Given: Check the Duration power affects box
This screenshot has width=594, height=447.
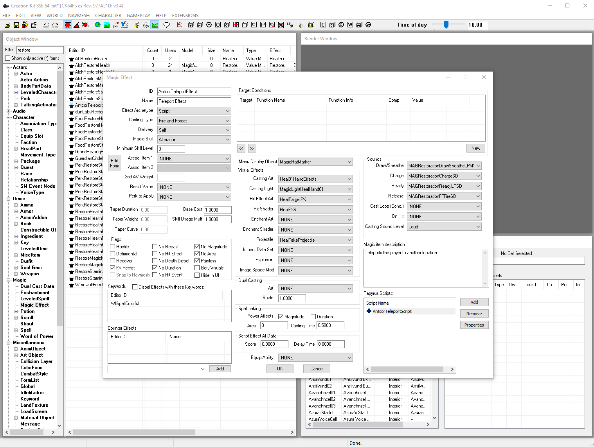Looking at the screenshot, I should pyautogui.click(x=313, y=317).
